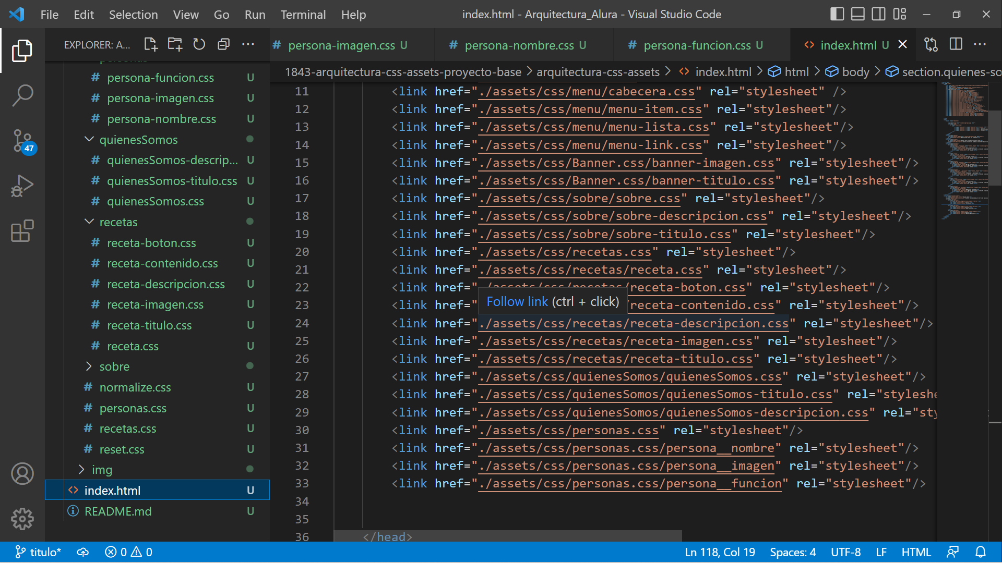This screenshot has width=1002, height=563.
Task: Open the Go menu
Action: pos(221,15)
